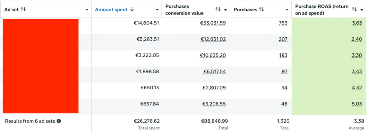This screenshot has width=367, height=134.
Task: Select total spent €26,276.62
Action: [146, 121]
